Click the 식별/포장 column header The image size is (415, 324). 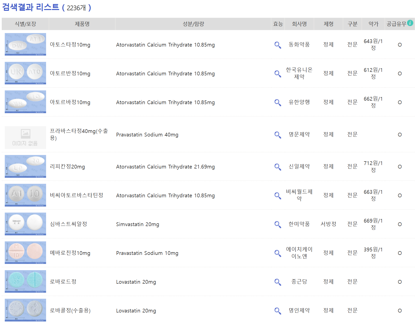click(25, 24)
